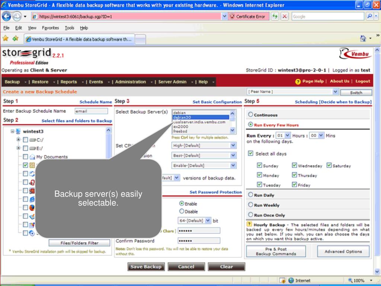Open the Server Admin menu
This screenshot has width=381, height=286.
click(172, 82)
